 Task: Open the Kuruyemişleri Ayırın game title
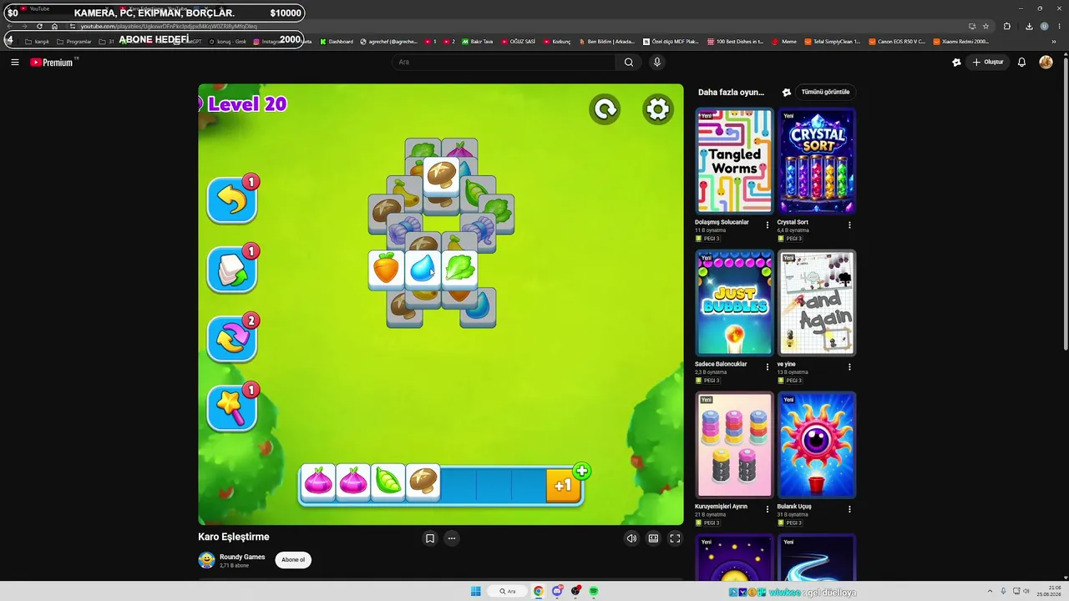tap(721, 507)
